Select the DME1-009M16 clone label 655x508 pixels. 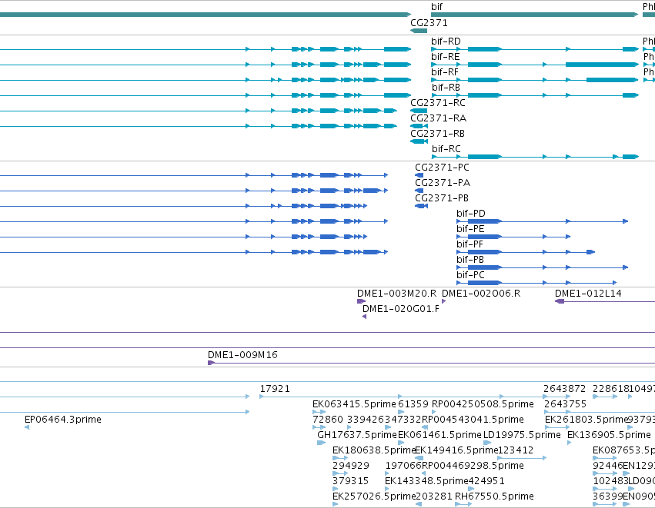pyautogui.click(x=242, y=355)
